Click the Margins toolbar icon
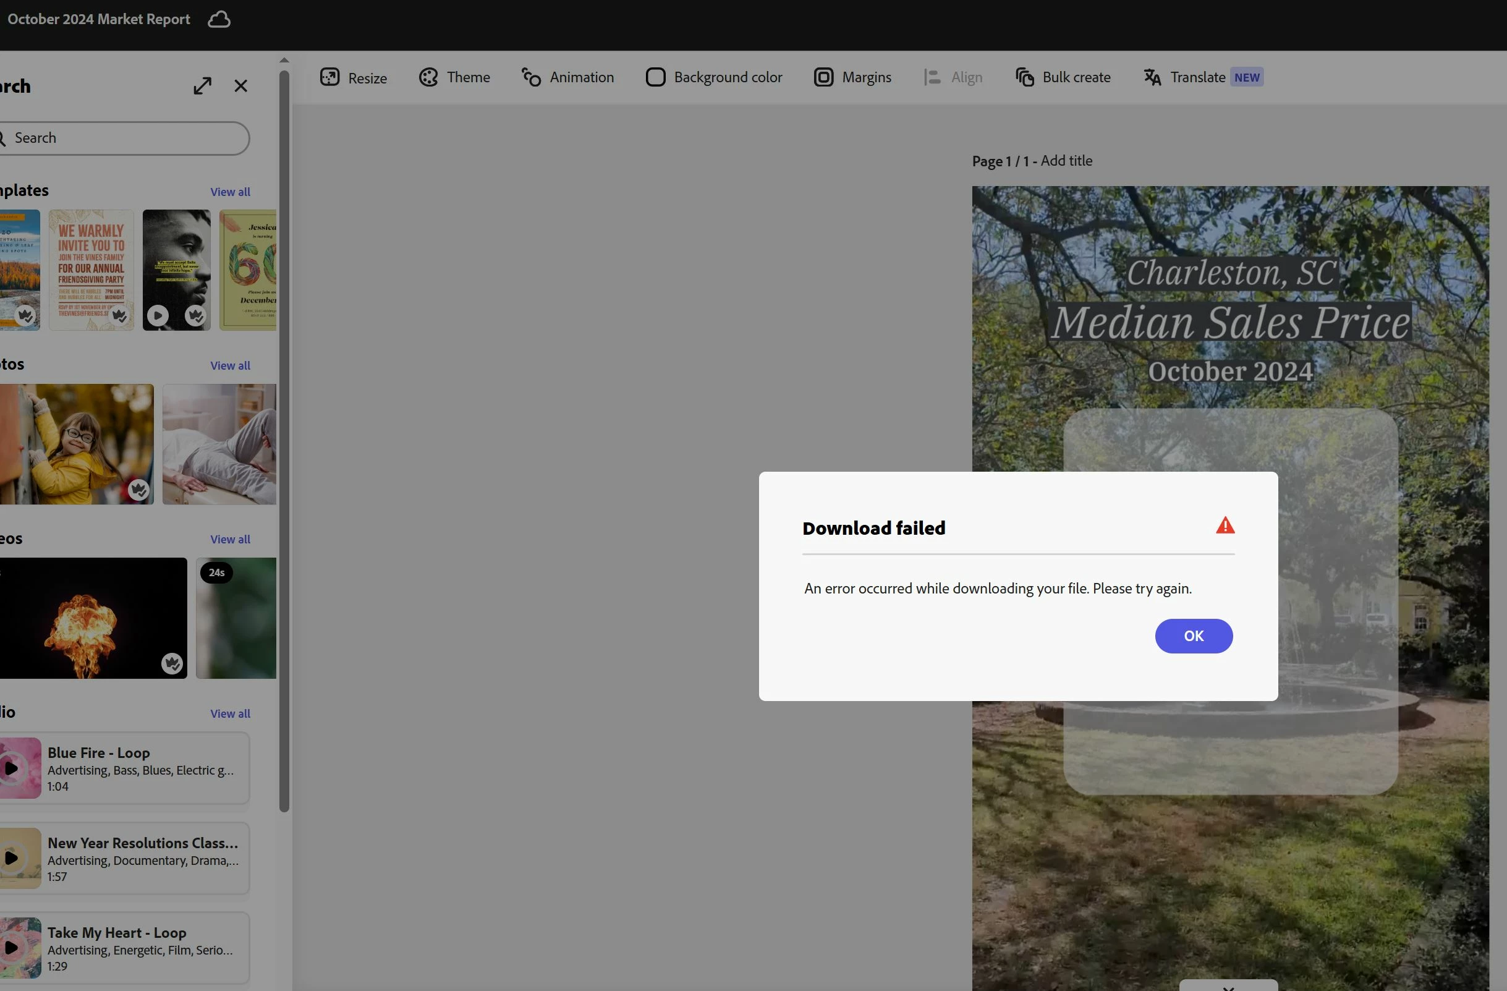 coord(823,77)
